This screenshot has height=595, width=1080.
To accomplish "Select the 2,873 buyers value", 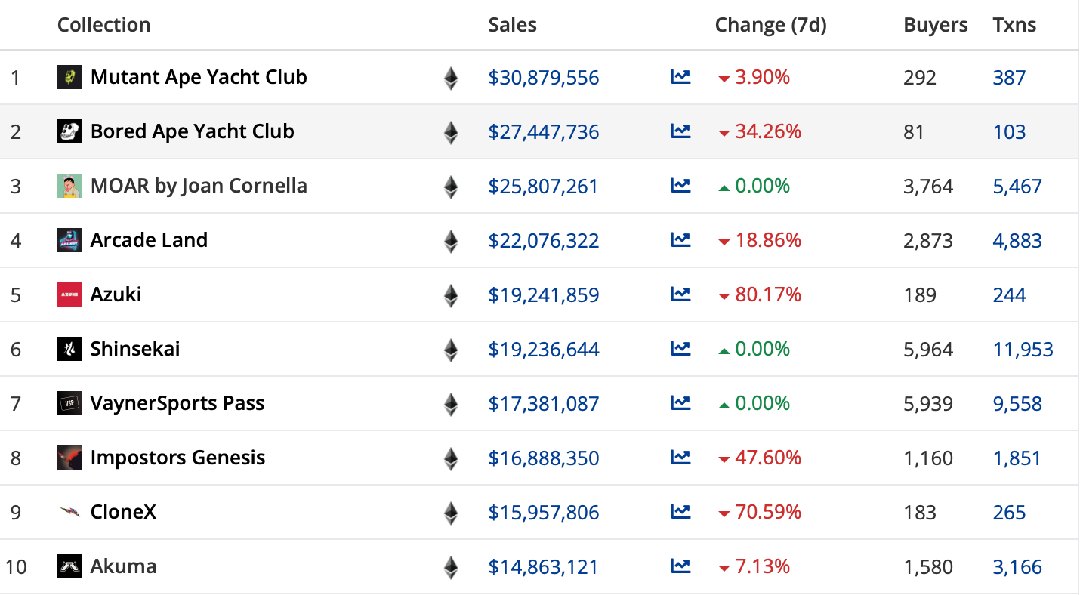I will pos(928,241).
